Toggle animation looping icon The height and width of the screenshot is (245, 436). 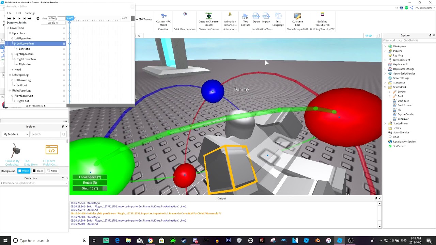pos(38,18)
